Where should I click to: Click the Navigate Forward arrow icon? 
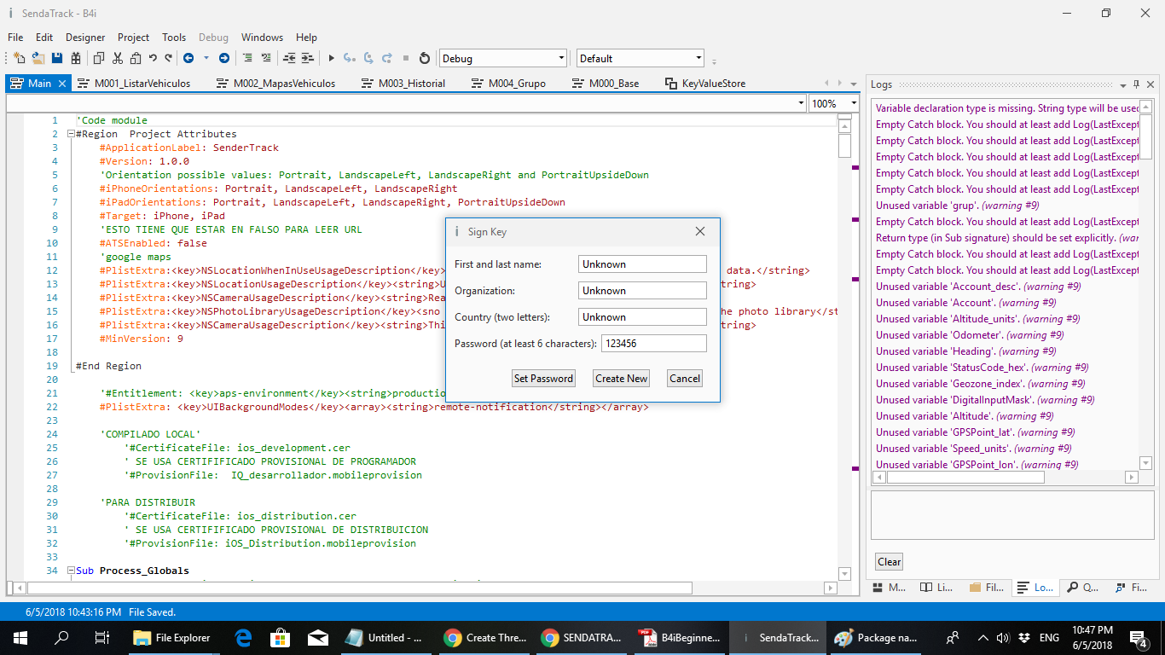tap(223, 58)
